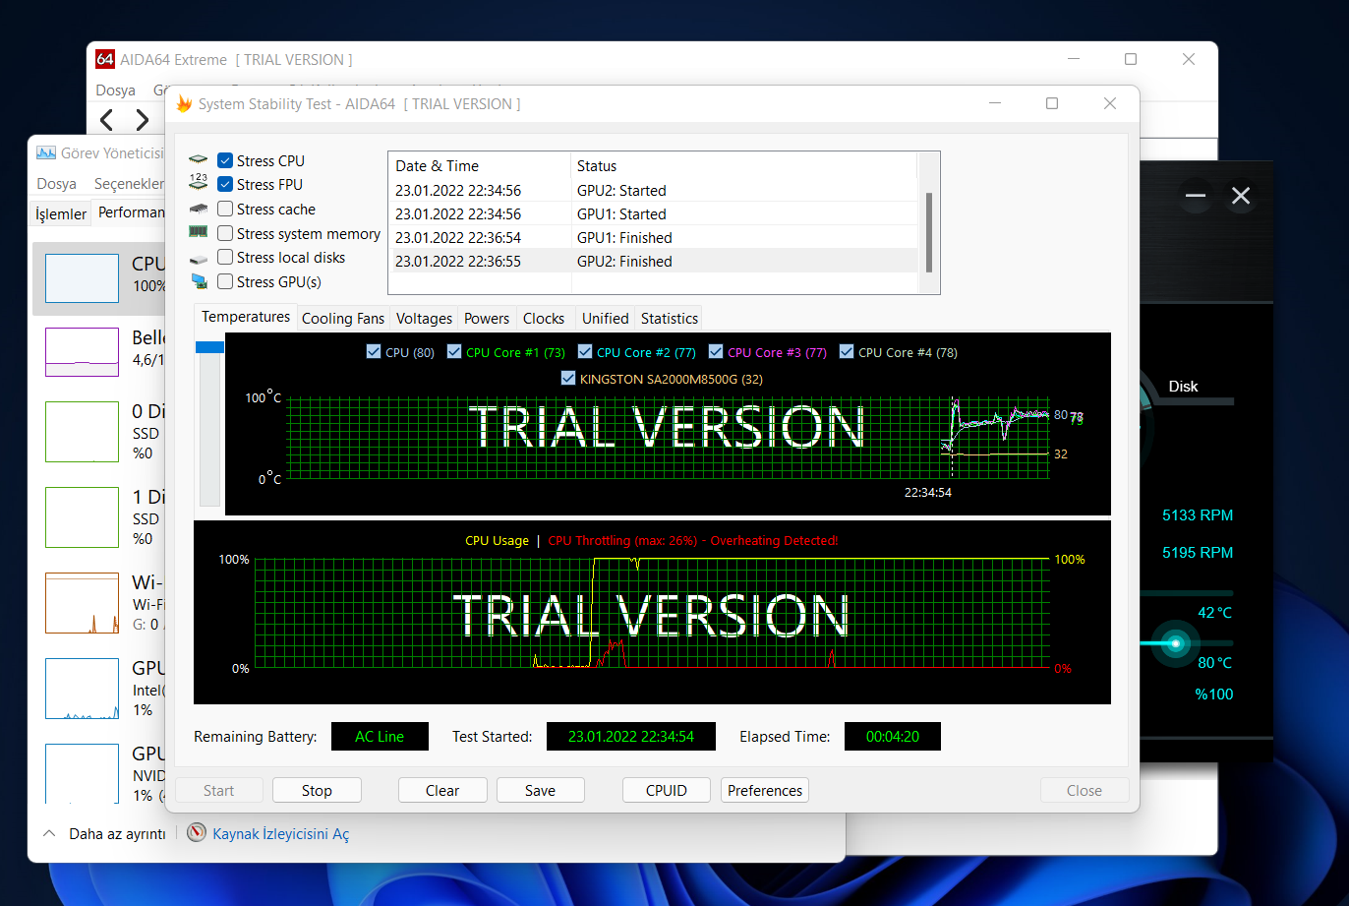Uncheck CPU Core #2 temperature checkbox

584,351
